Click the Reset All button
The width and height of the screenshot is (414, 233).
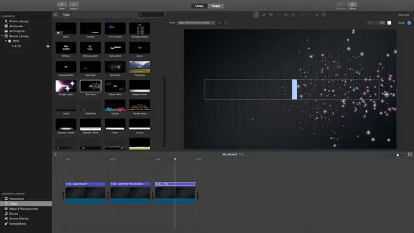pos(404,15)
